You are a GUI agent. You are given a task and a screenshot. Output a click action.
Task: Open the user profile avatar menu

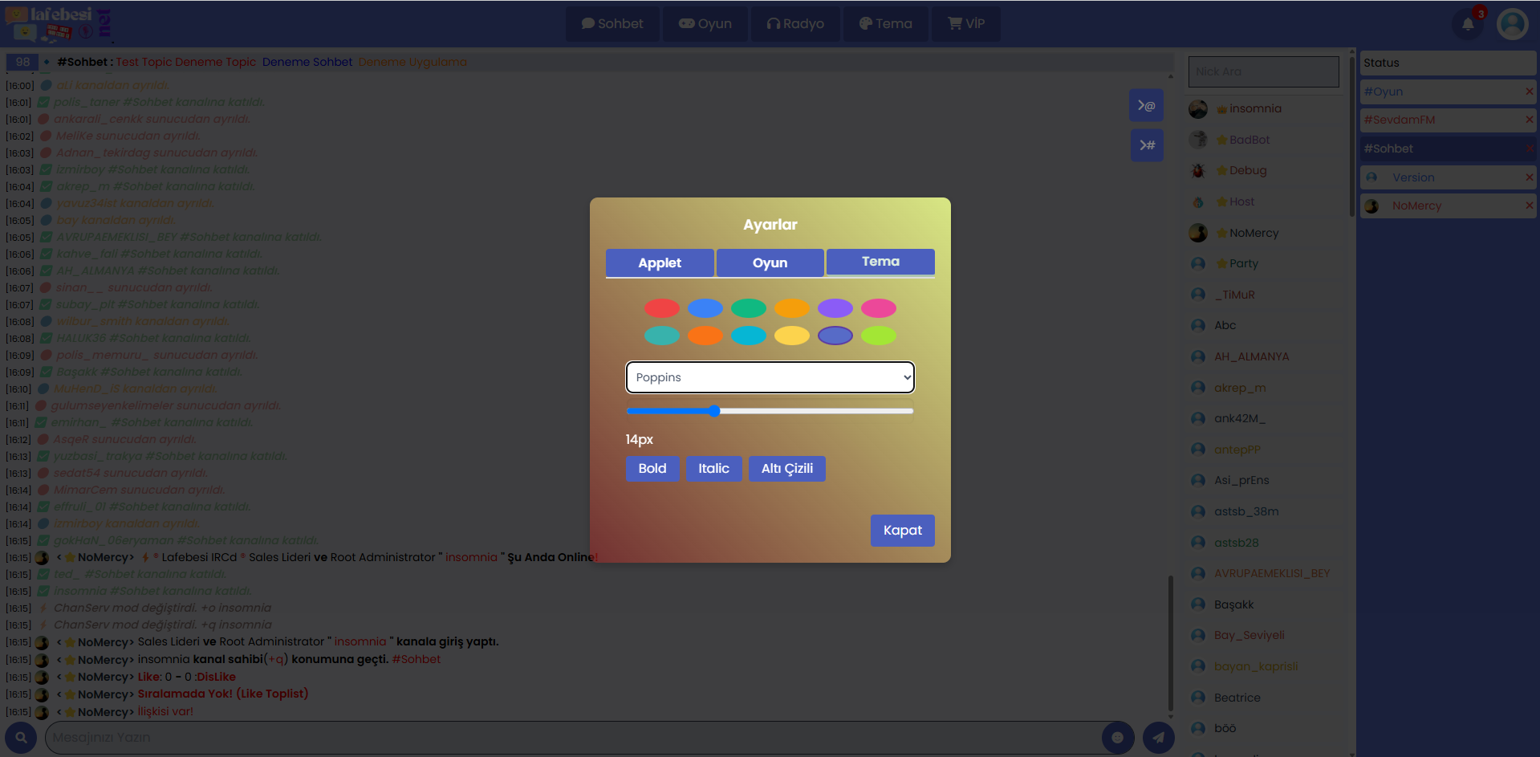point(1512,24)
